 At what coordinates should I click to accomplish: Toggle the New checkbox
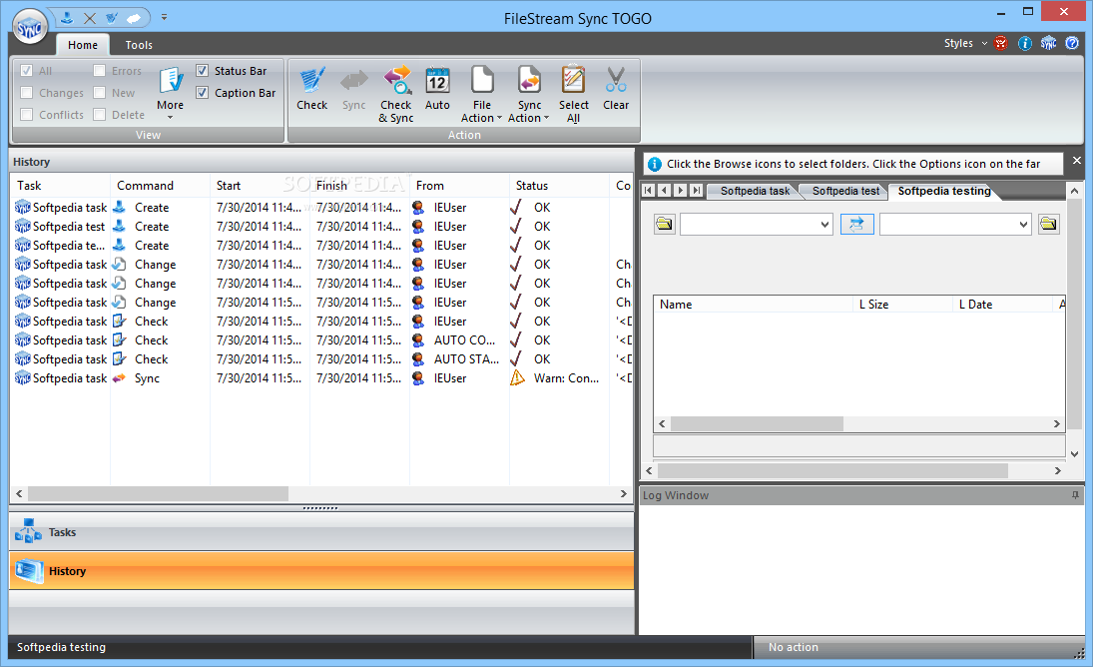click(99, 93)
